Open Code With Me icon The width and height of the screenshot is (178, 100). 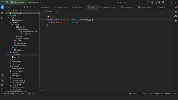(149, 2)
